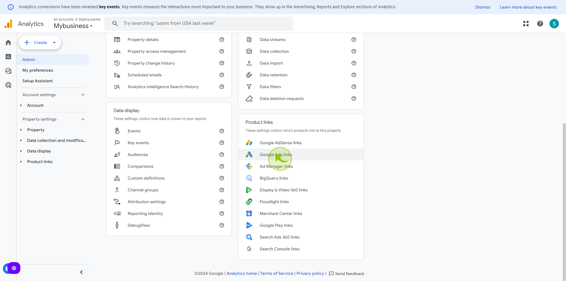Open the Home icon in left rail
The height and width of the screenshot is (281, 566).
tap(8, 42)
